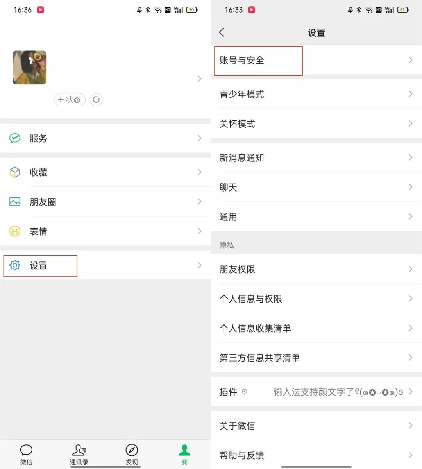This screenshot has height=469, width=422.
Task: Open Stickers (表情) smiley icon
Action: coord(15,231)
